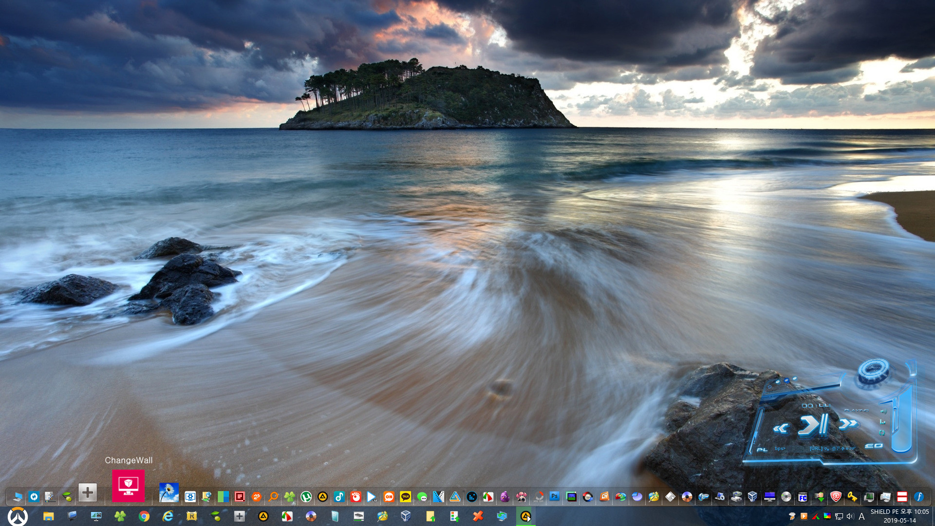Launch the FC file compare dock icon
The image size is (935, 526).
coord(803,497)
